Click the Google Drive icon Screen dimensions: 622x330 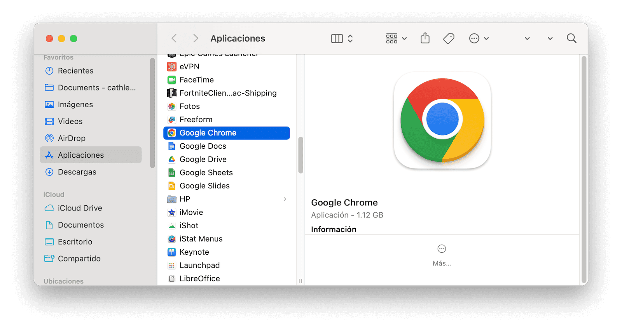point(172,159)
